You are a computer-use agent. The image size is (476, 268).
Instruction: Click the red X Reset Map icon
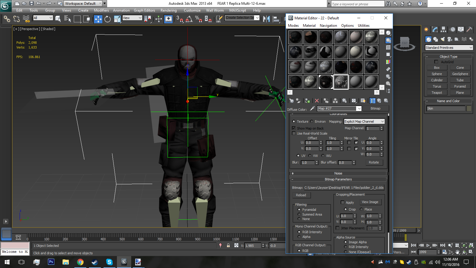click(317, 101)
